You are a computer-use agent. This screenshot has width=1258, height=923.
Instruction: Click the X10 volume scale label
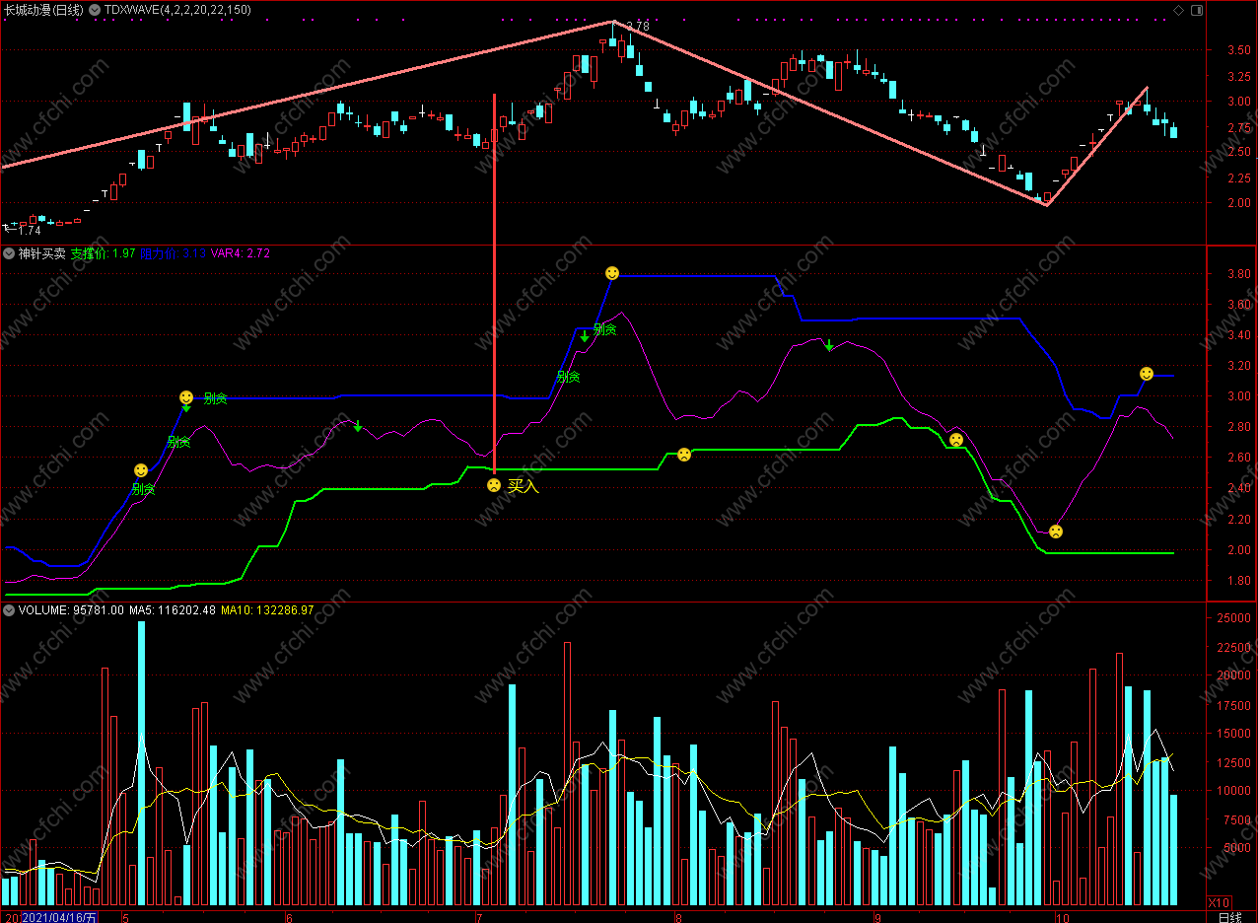1220,901
